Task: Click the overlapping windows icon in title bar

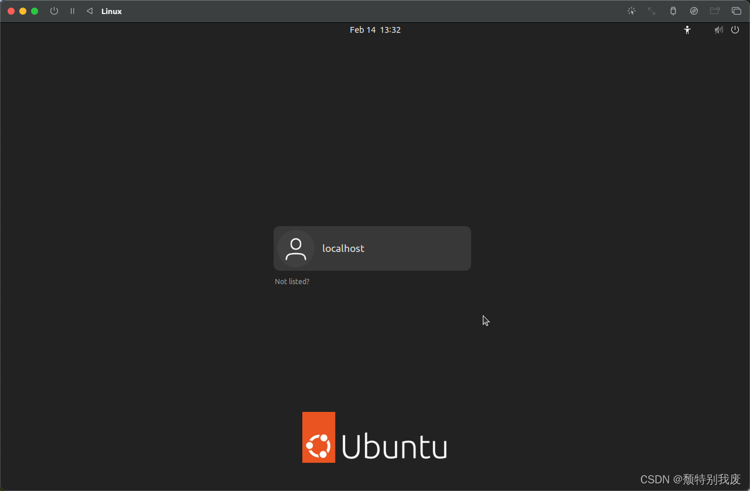Action: click(737, 11)
